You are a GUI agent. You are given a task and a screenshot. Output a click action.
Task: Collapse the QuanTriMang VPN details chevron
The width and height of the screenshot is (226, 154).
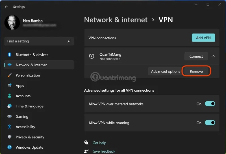click(x=213, y=56)
